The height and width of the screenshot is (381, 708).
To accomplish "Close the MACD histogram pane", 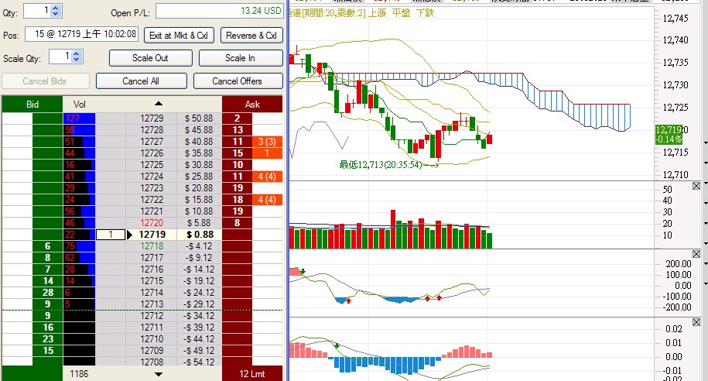I will click(696, 322).
